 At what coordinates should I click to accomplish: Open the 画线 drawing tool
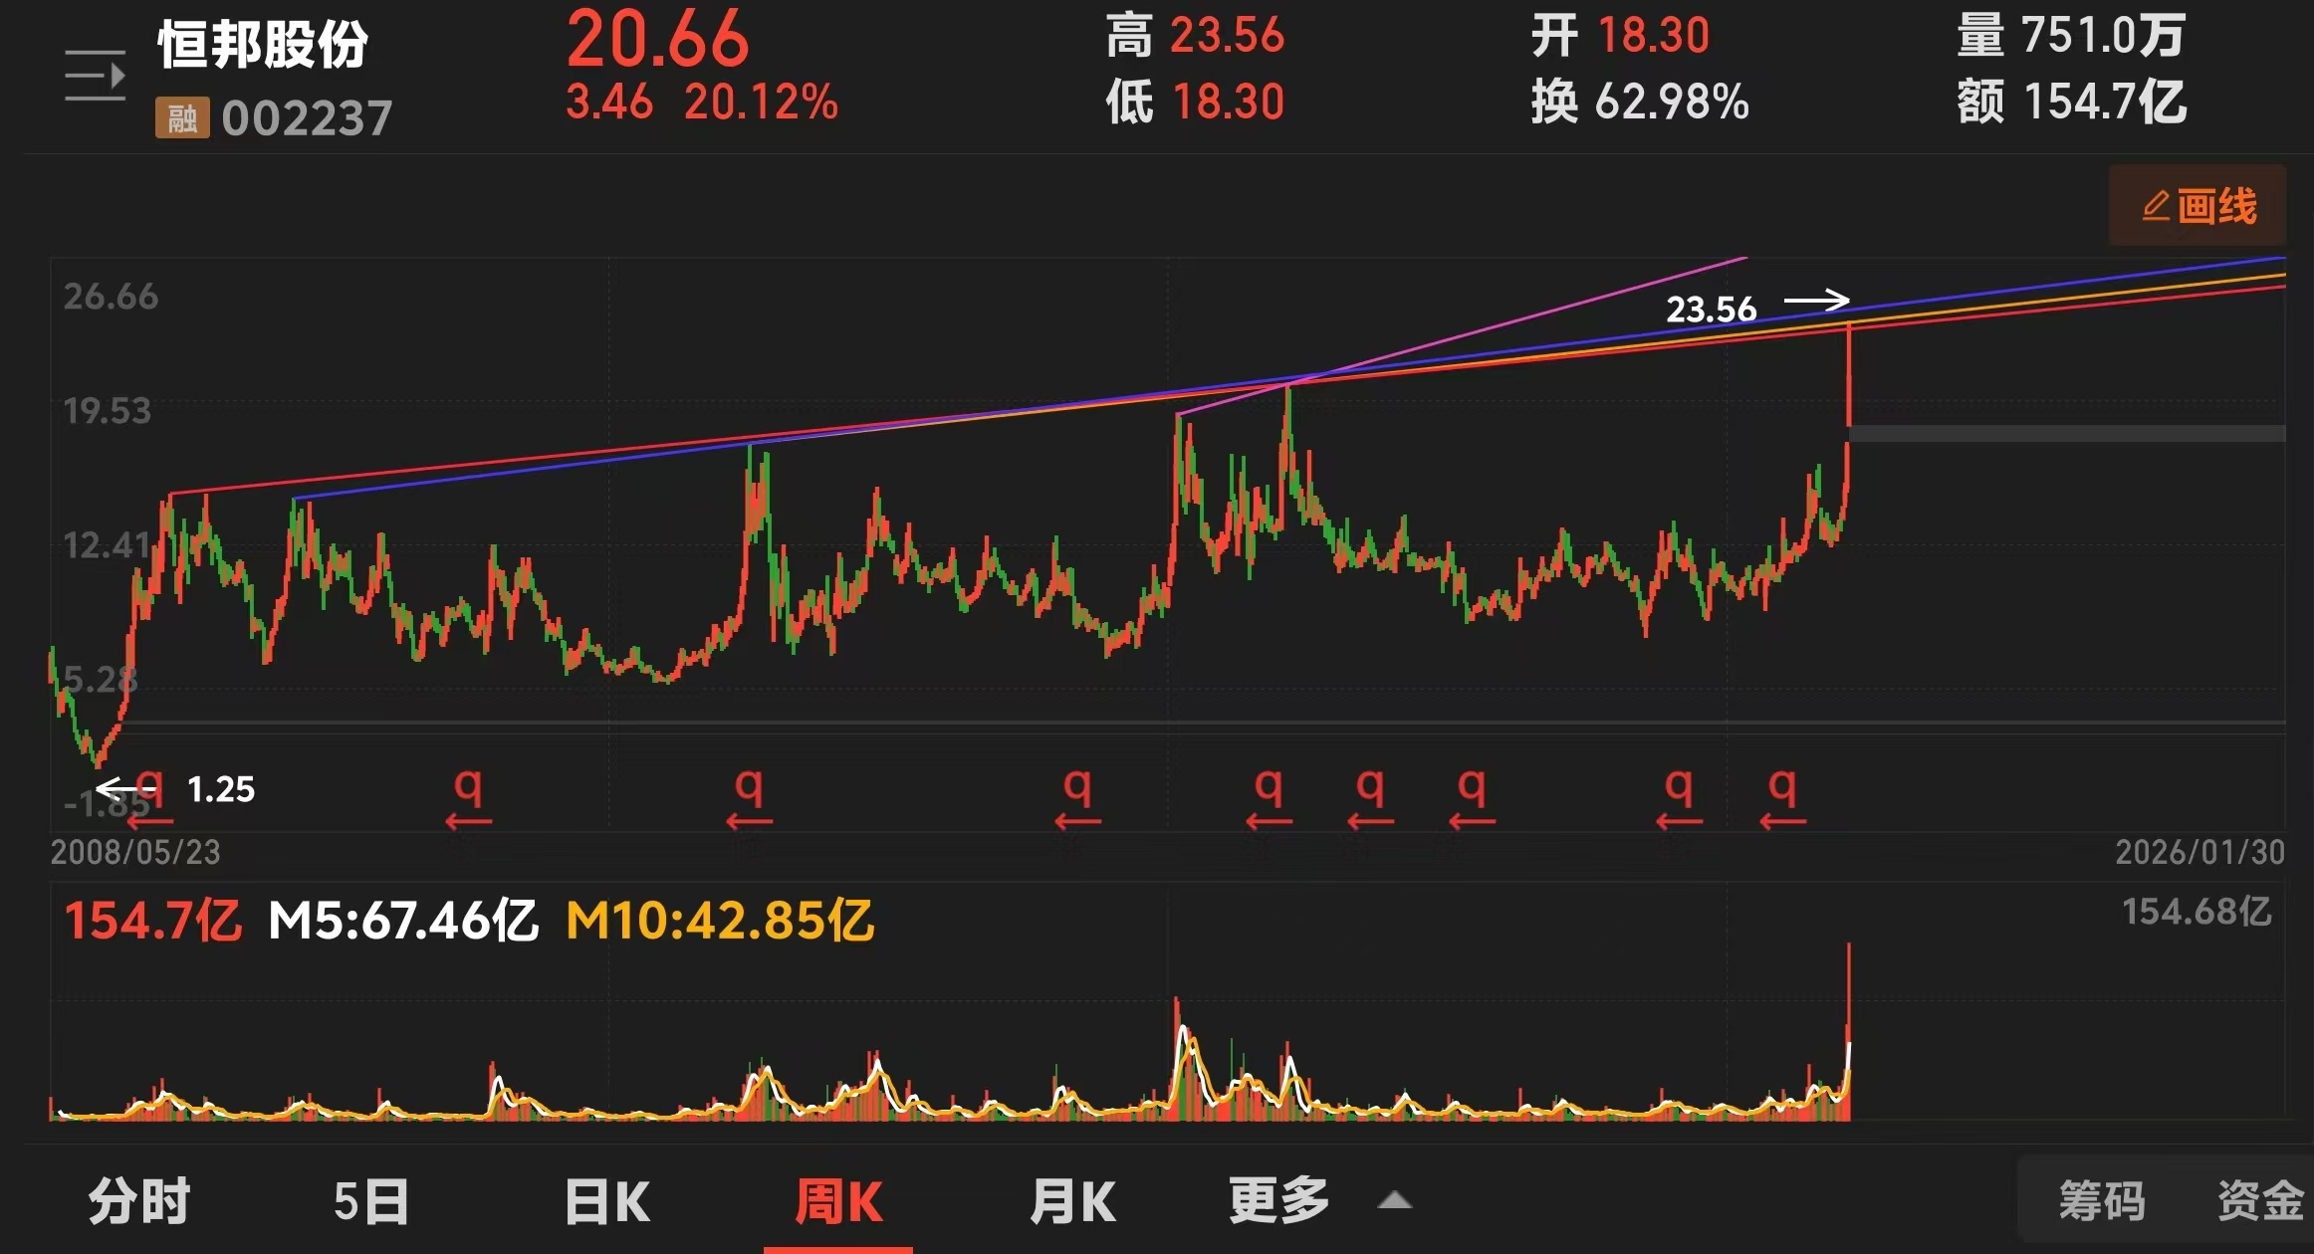(x=2198, y=206)
